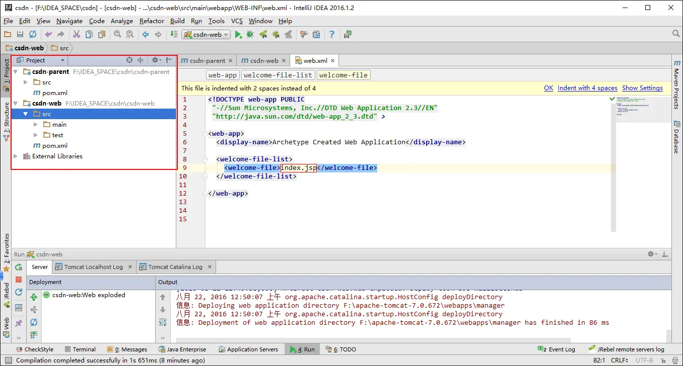
Task: Expand External Libraries in the tree
Action: pos(16,156)
